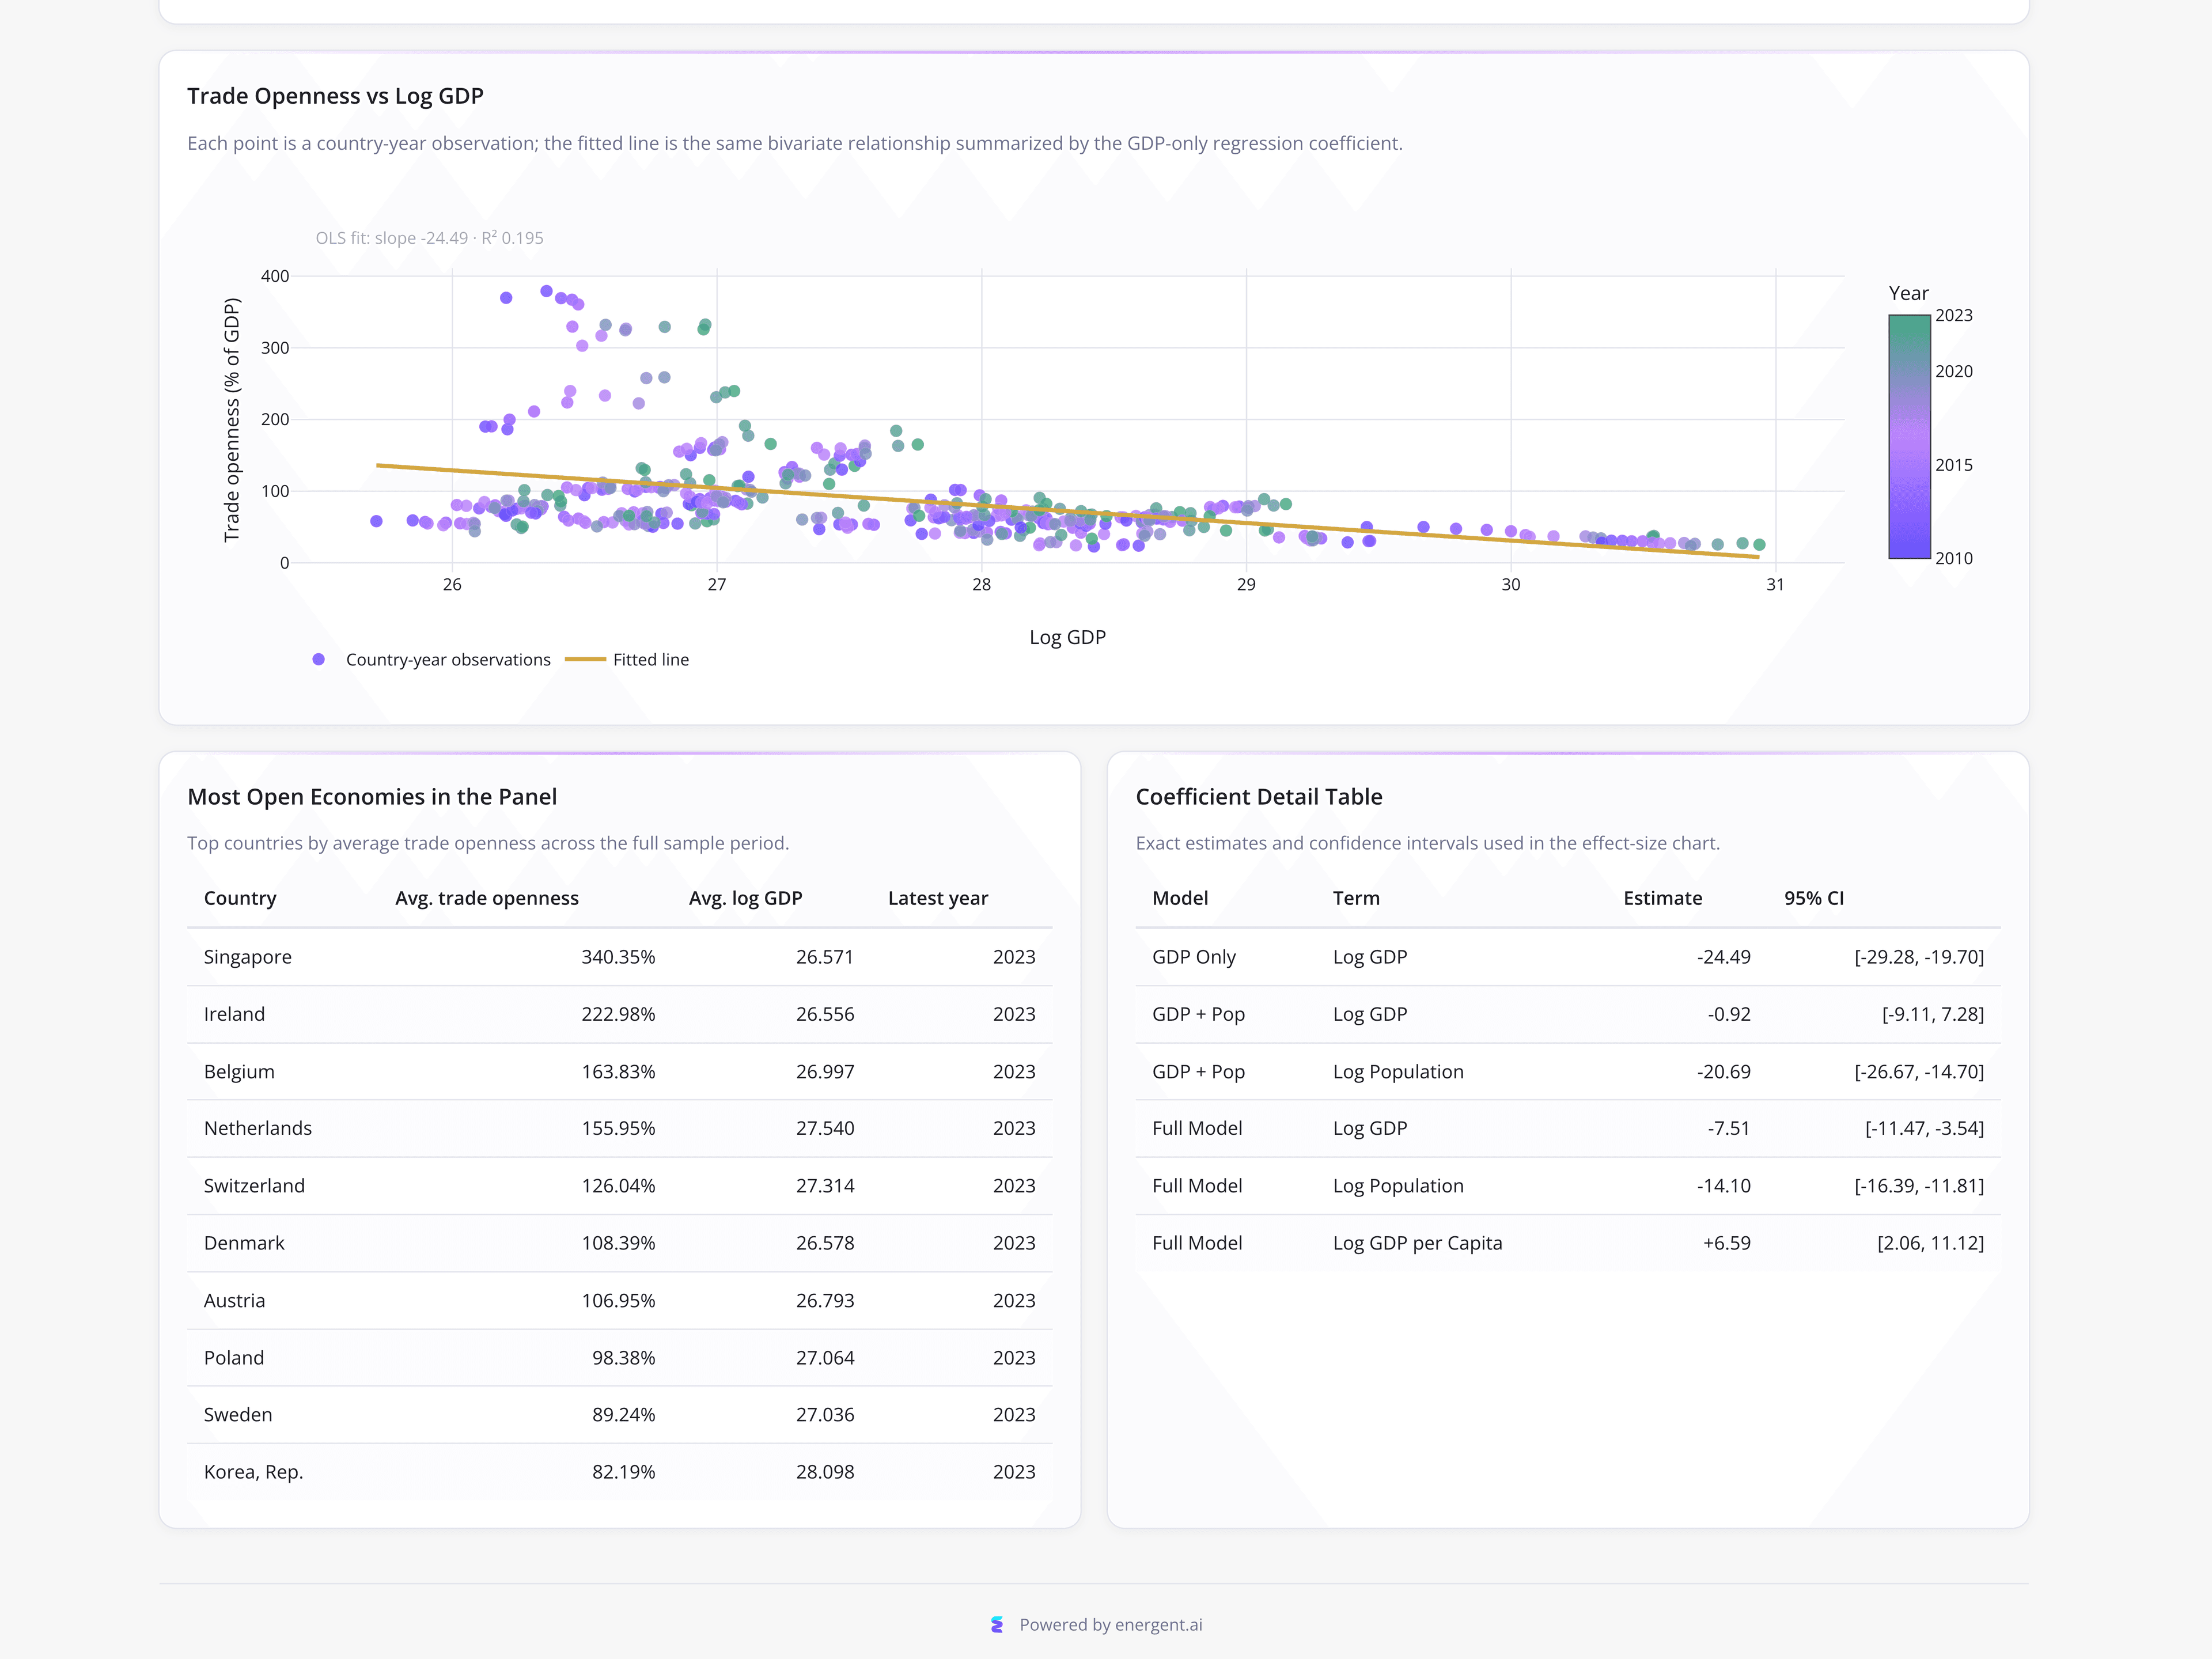Select the Austria row country cell
This screenshot has width=2212, height=1659.
234,1300
